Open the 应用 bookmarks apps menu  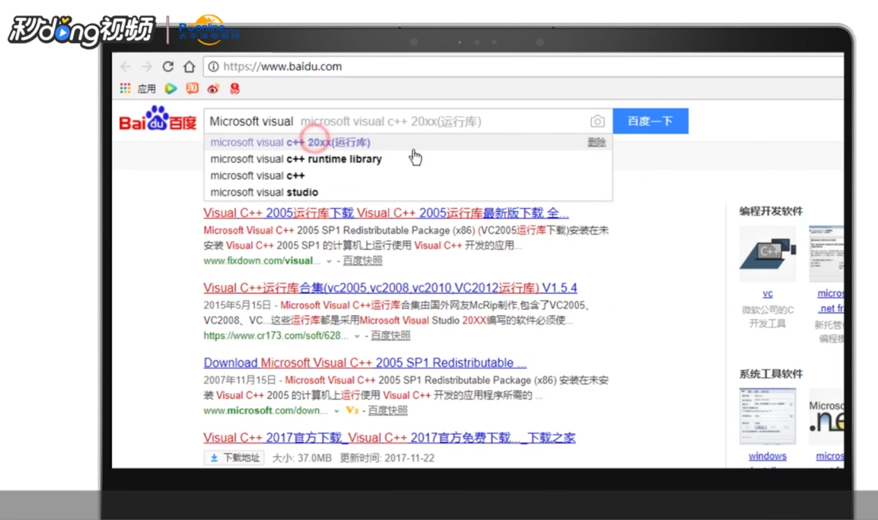pos(141,88)
